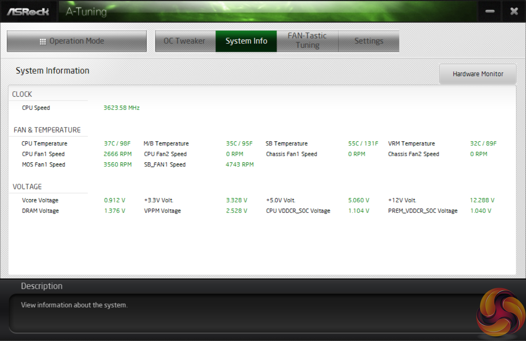Screen dimensions: 526x341
Task: Click the CPU Speed label
Action: pyautogui.click(x=36, y=108)
